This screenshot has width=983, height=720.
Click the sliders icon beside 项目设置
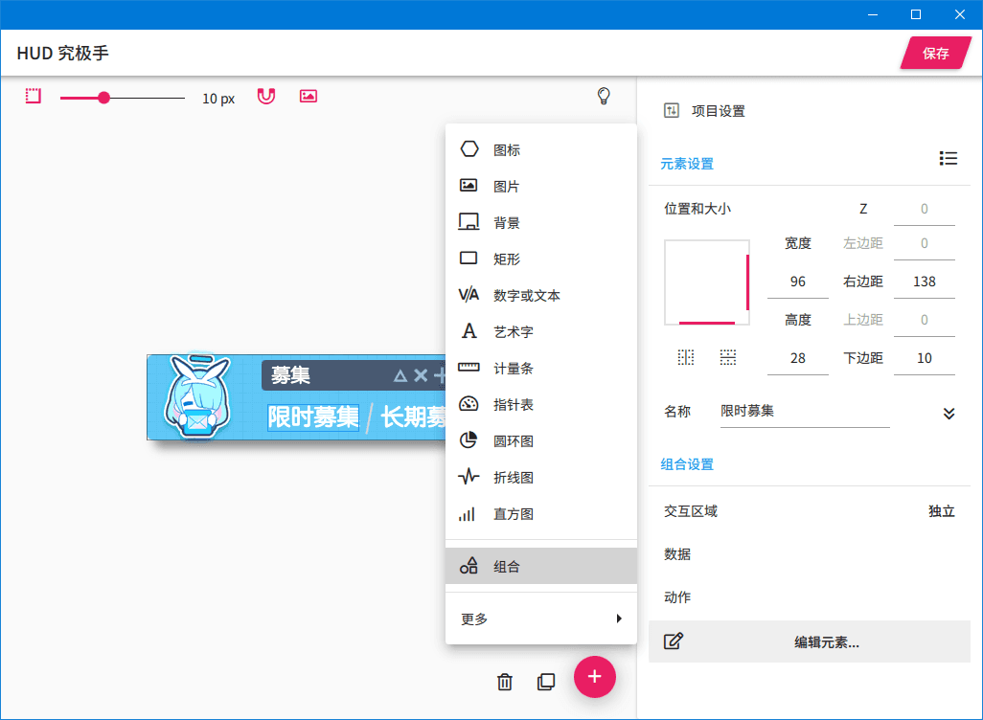(x=672, y=111)
